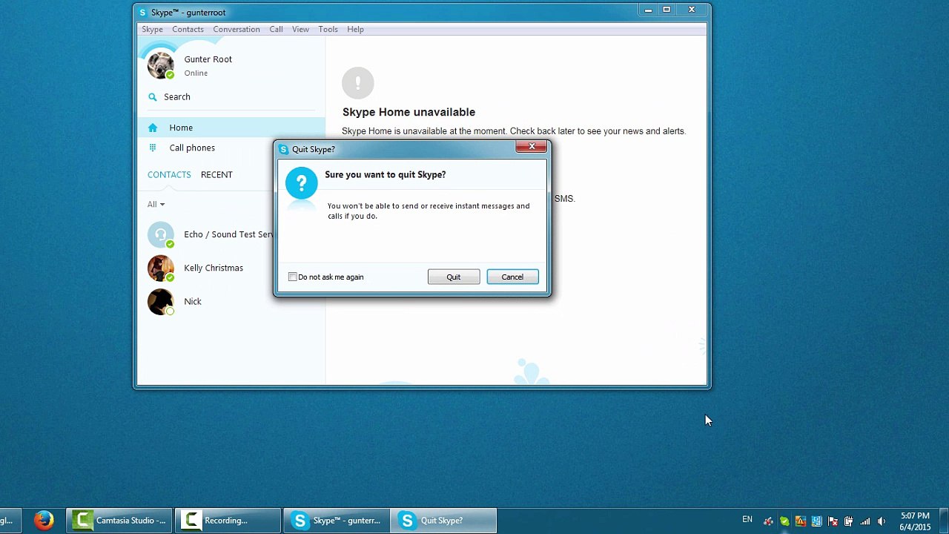Click the Echo / Sound Test Service avatar
Screen dimensions: 949x534
[160, 234]
